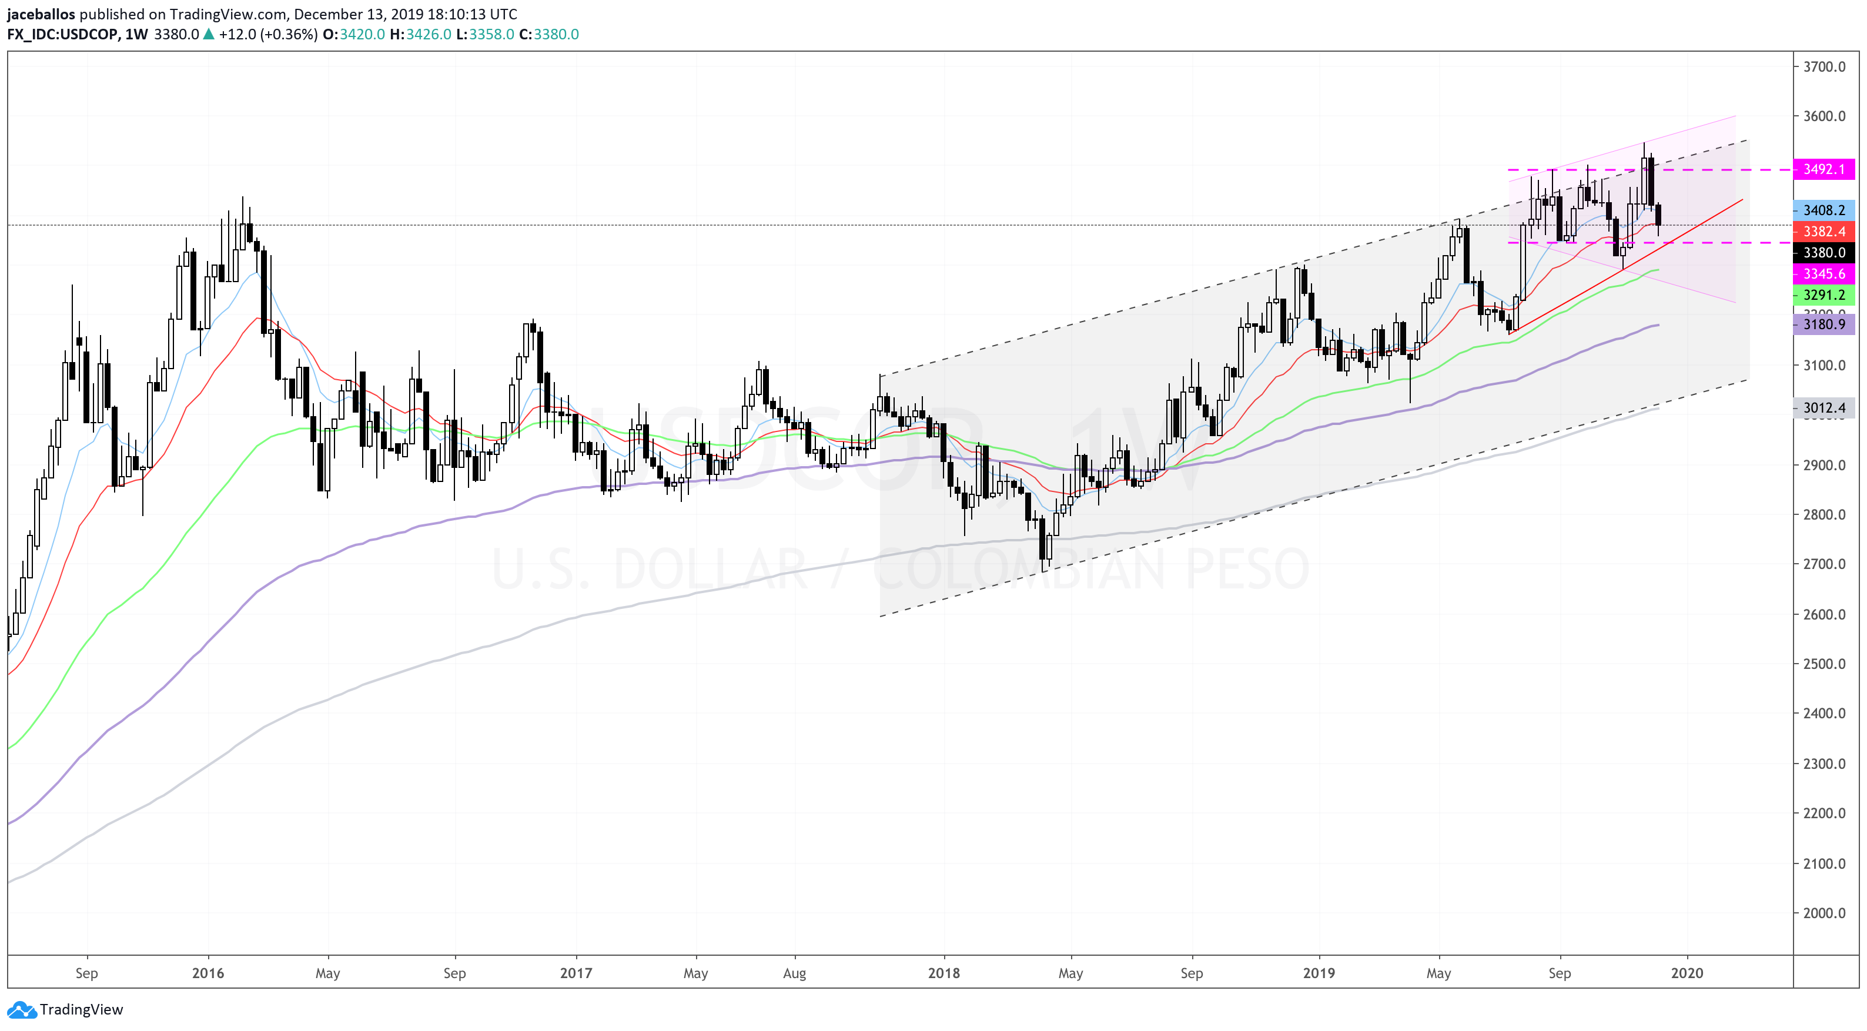Click the 2016 label on time axis
The width and height of the screenshot is (1867, 1031).
pos(208,972)
